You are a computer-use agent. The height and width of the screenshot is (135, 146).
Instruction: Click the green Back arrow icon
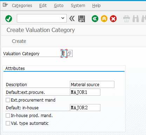[95, 19]
